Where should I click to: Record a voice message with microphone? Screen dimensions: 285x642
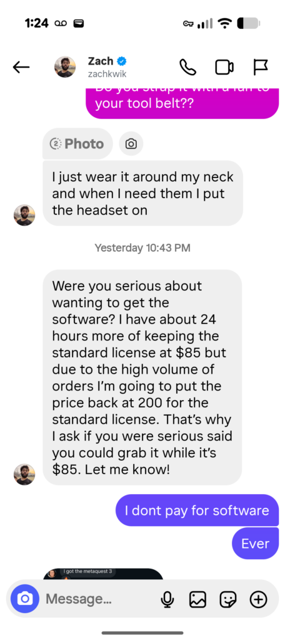tap(166, 600)
